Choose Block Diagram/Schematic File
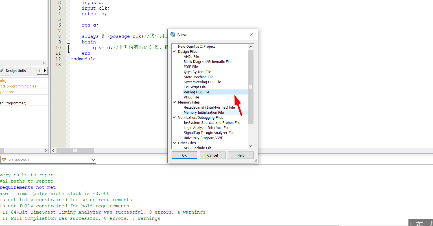433x226 pixels. [207, 62]
